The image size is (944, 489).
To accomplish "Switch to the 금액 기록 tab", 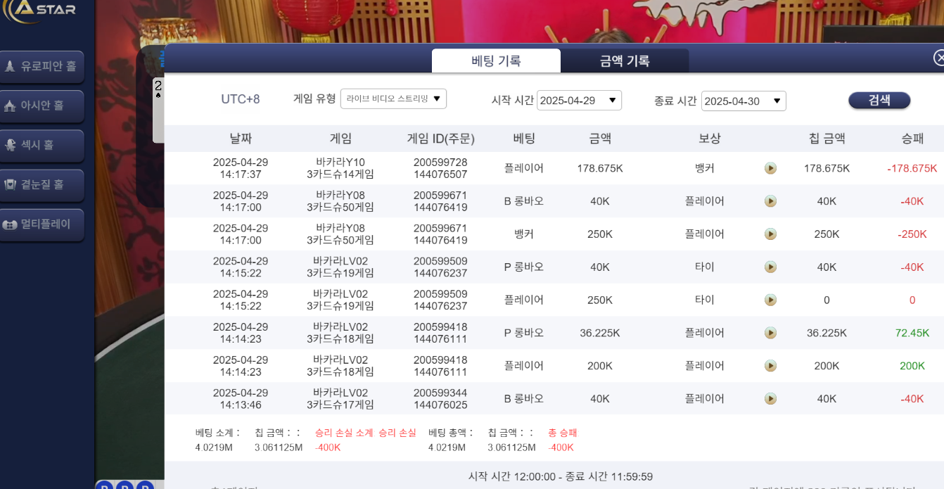I will (x=624, y=61).
